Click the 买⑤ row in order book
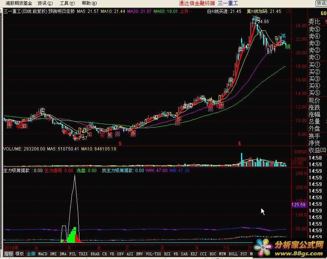327x259 pixels. coord(317,92)
